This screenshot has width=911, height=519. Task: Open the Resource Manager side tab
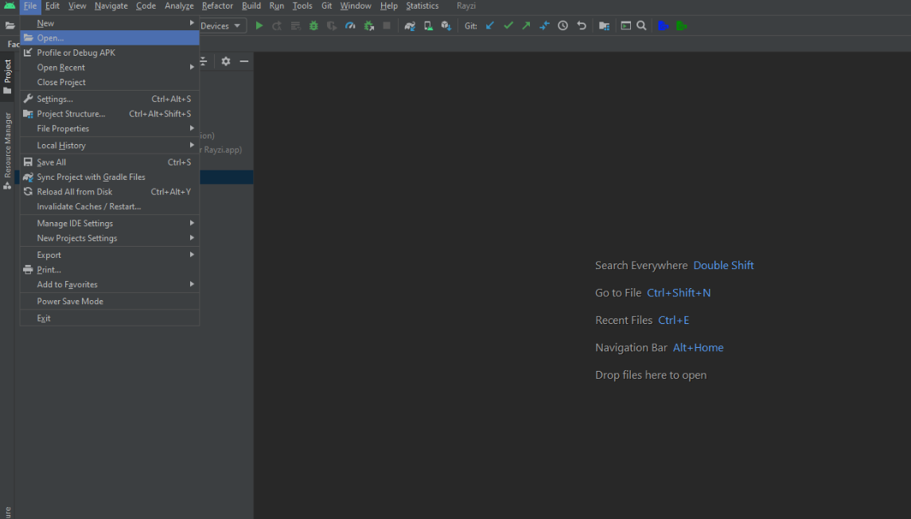click(x=8, y=149)
